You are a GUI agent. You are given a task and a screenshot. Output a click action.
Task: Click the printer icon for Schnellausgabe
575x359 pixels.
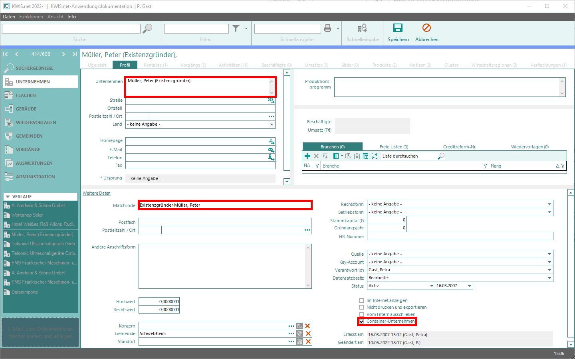(328, 28)
